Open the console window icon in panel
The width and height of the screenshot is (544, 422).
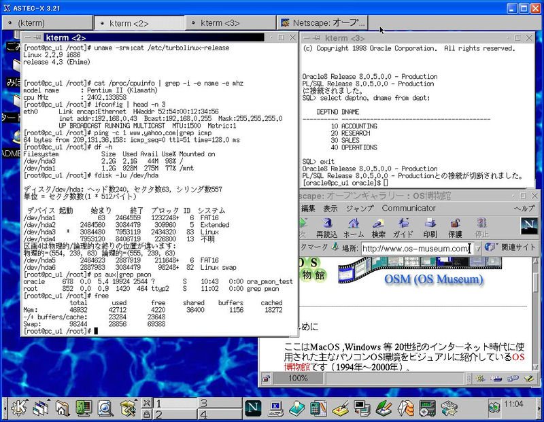coord(362,408)
